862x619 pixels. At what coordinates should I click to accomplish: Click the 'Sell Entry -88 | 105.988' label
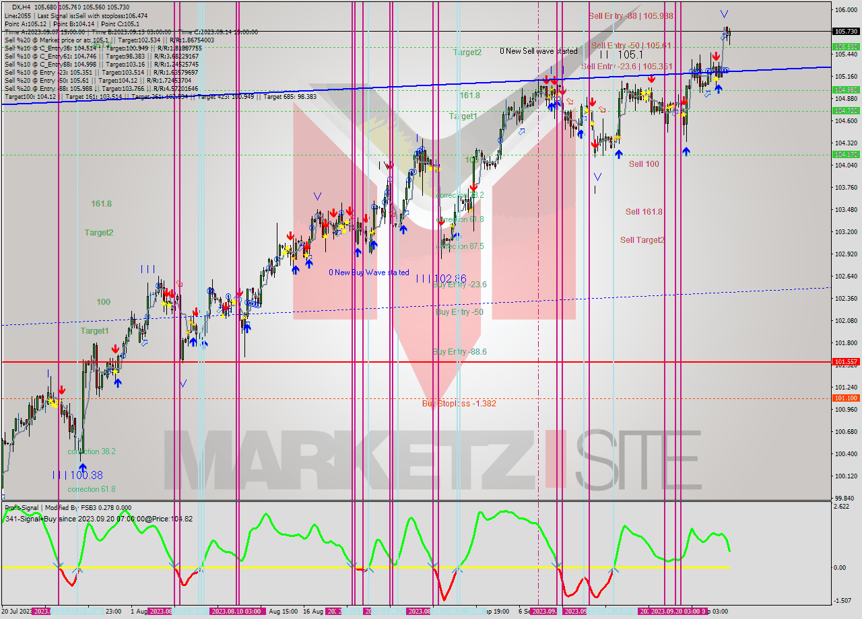(630, 15)
